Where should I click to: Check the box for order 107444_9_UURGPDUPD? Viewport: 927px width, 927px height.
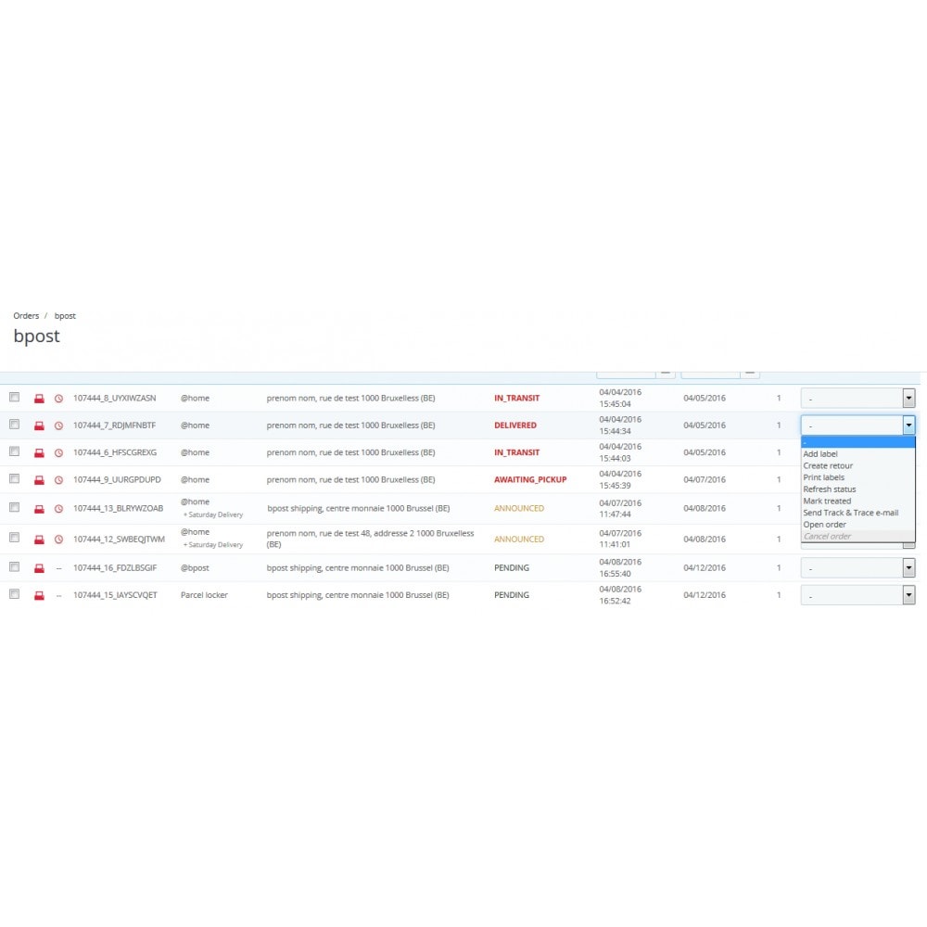pos(14,479)
